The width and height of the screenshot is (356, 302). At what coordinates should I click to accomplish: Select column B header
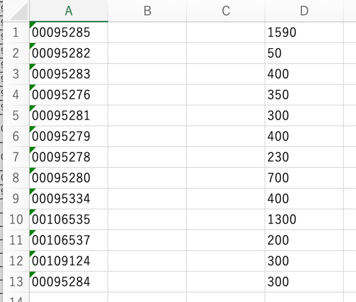coord(147,11)
